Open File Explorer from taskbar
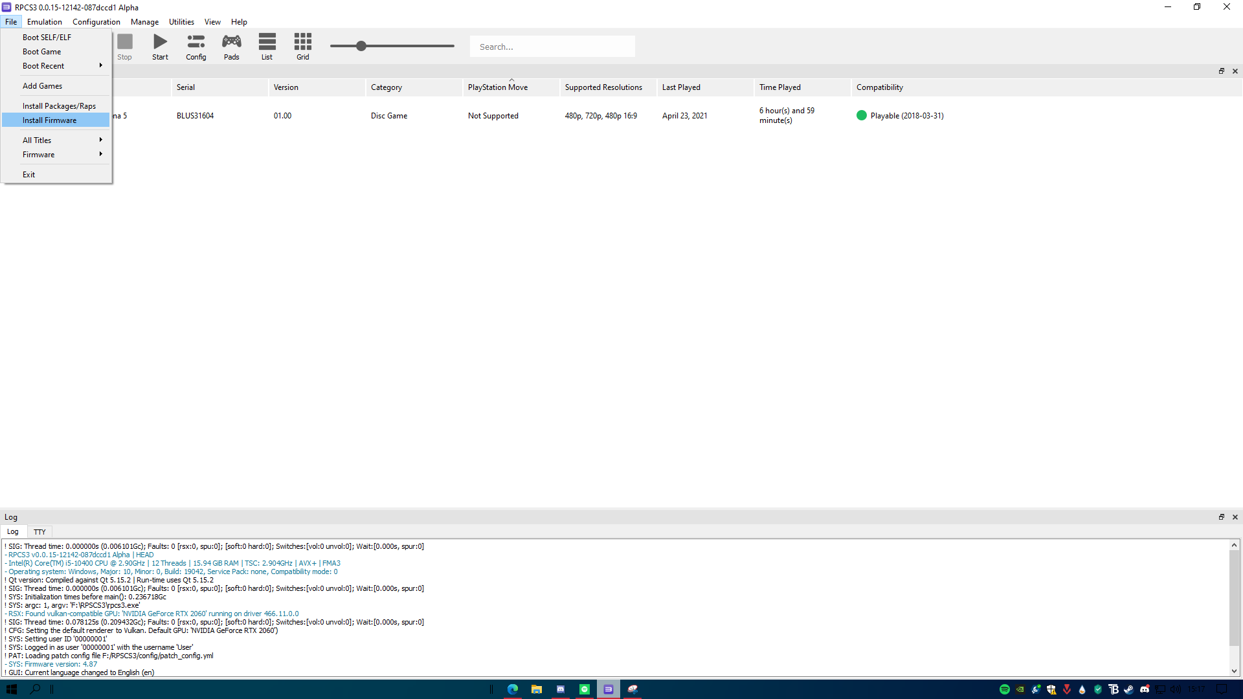Screen dimensions: 1243x699 (536, 689)
